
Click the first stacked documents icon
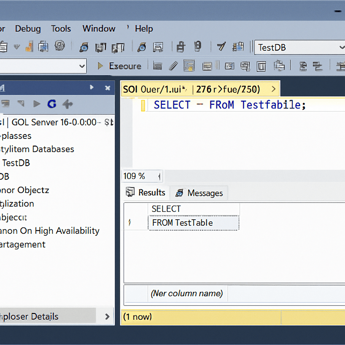tap(100, 47)
